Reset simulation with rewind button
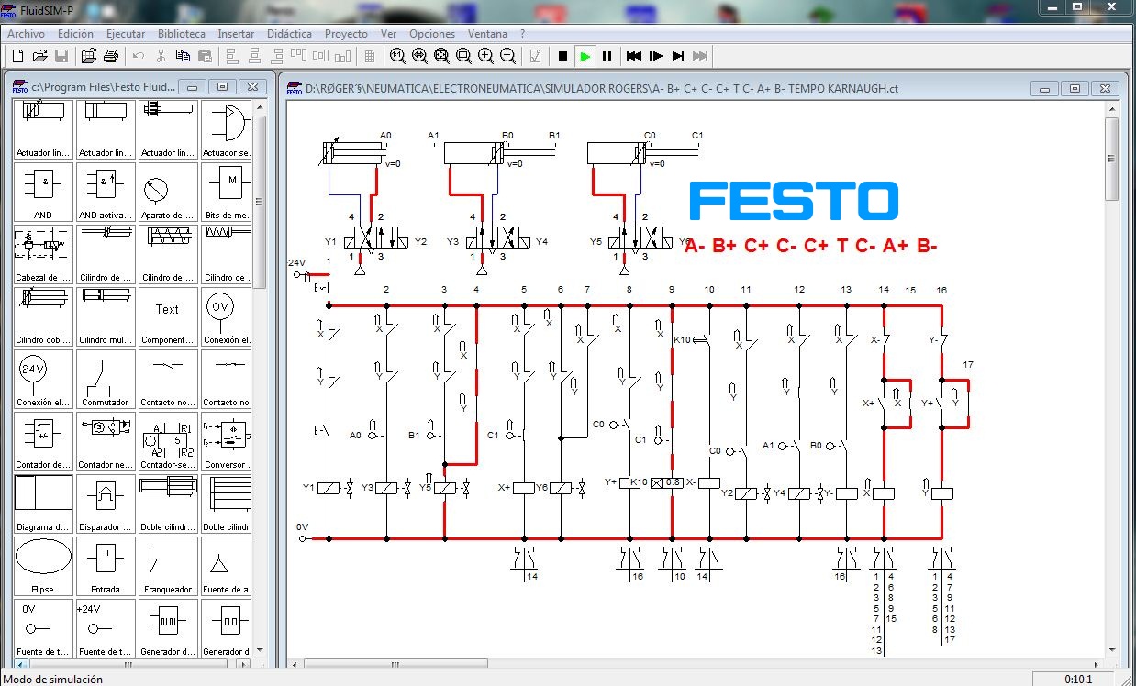This screenshot has height=686, width=1136. click(634, 56)
